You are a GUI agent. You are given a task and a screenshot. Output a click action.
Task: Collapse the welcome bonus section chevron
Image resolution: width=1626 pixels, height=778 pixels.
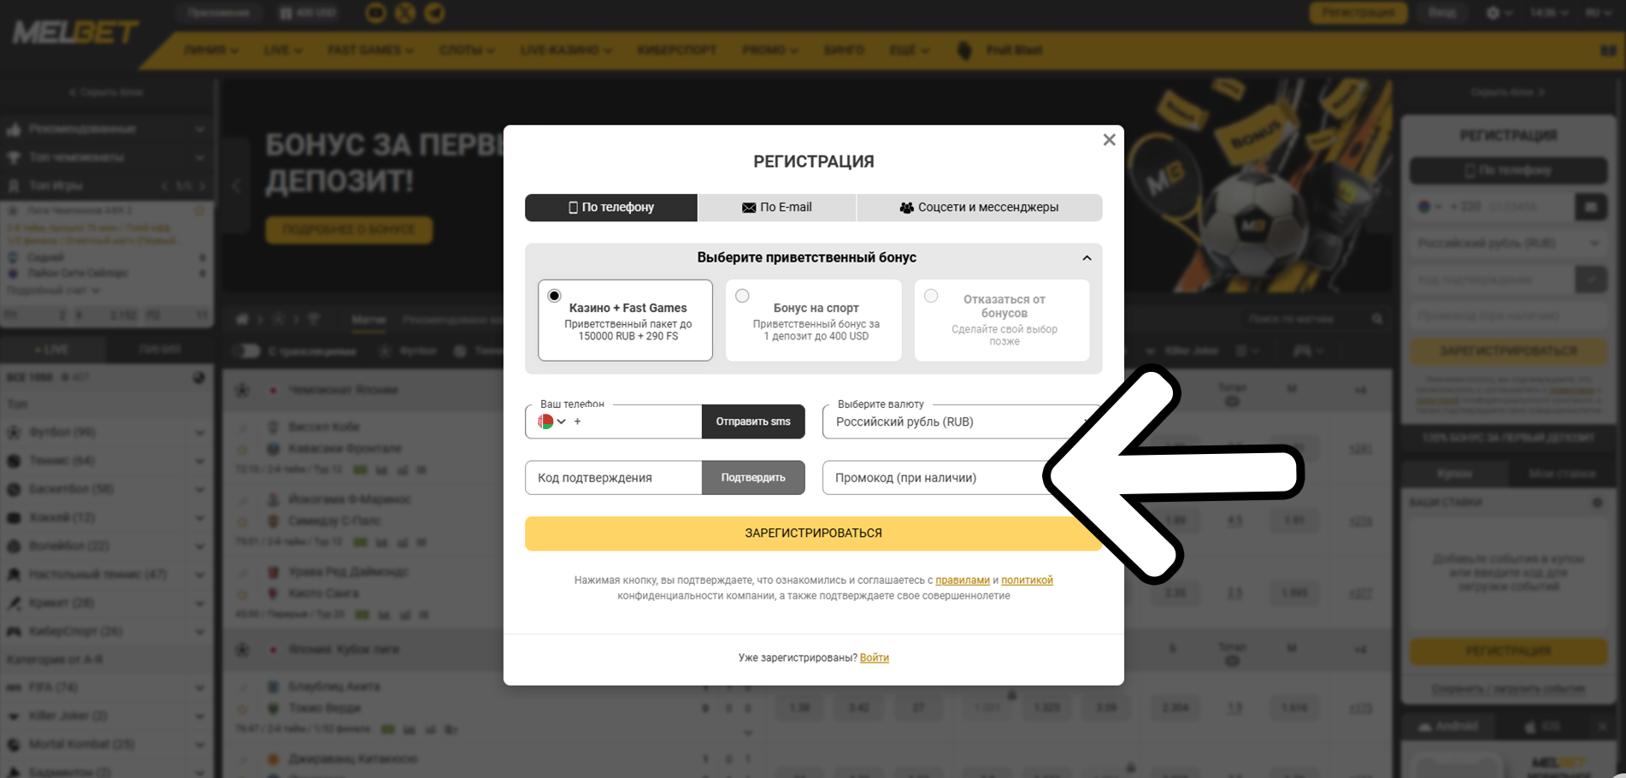click(x=1087, y=258)
